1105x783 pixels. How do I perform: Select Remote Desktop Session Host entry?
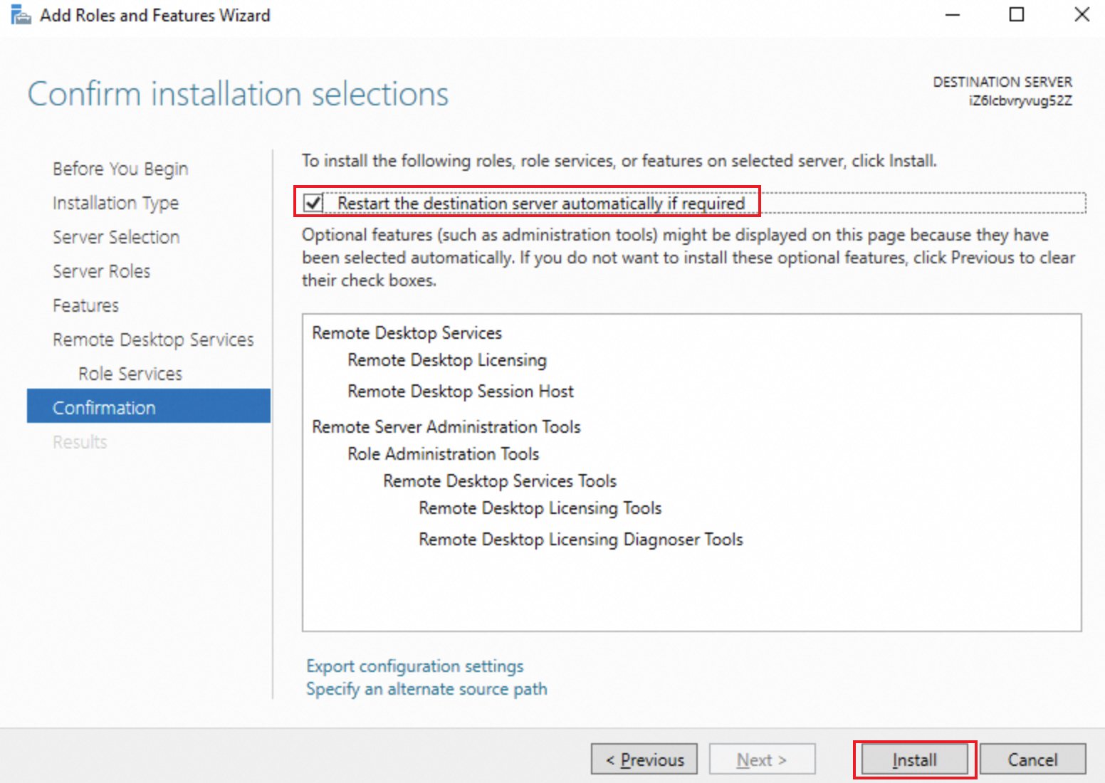click(x=460, y=391)
